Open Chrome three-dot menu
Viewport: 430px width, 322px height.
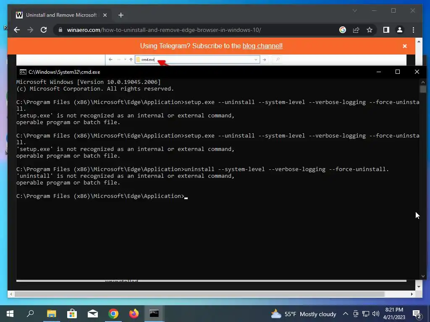coord(413,30)
